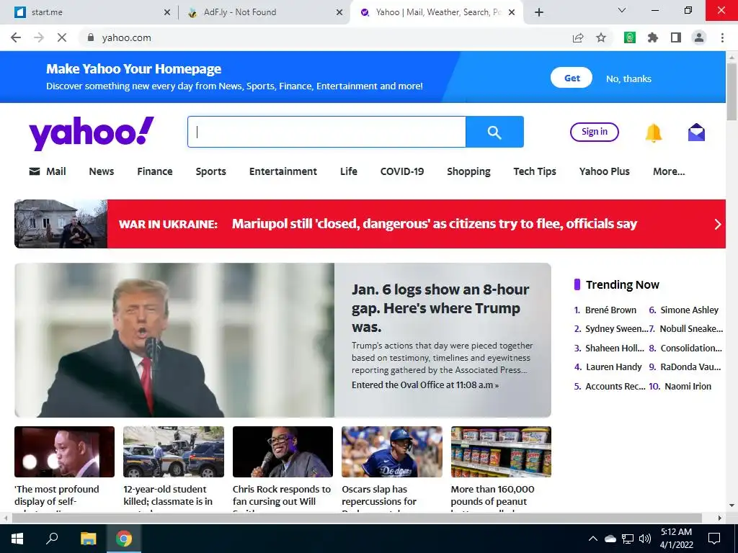The image size is (738, 553).
Task: Expand the More... navigation menu
Action: [669, 171]
